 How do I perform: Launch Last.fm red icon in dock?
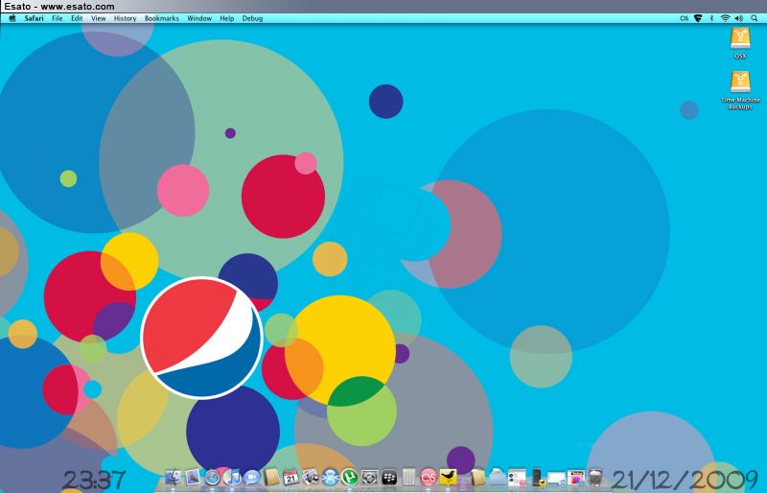(429, 477)
